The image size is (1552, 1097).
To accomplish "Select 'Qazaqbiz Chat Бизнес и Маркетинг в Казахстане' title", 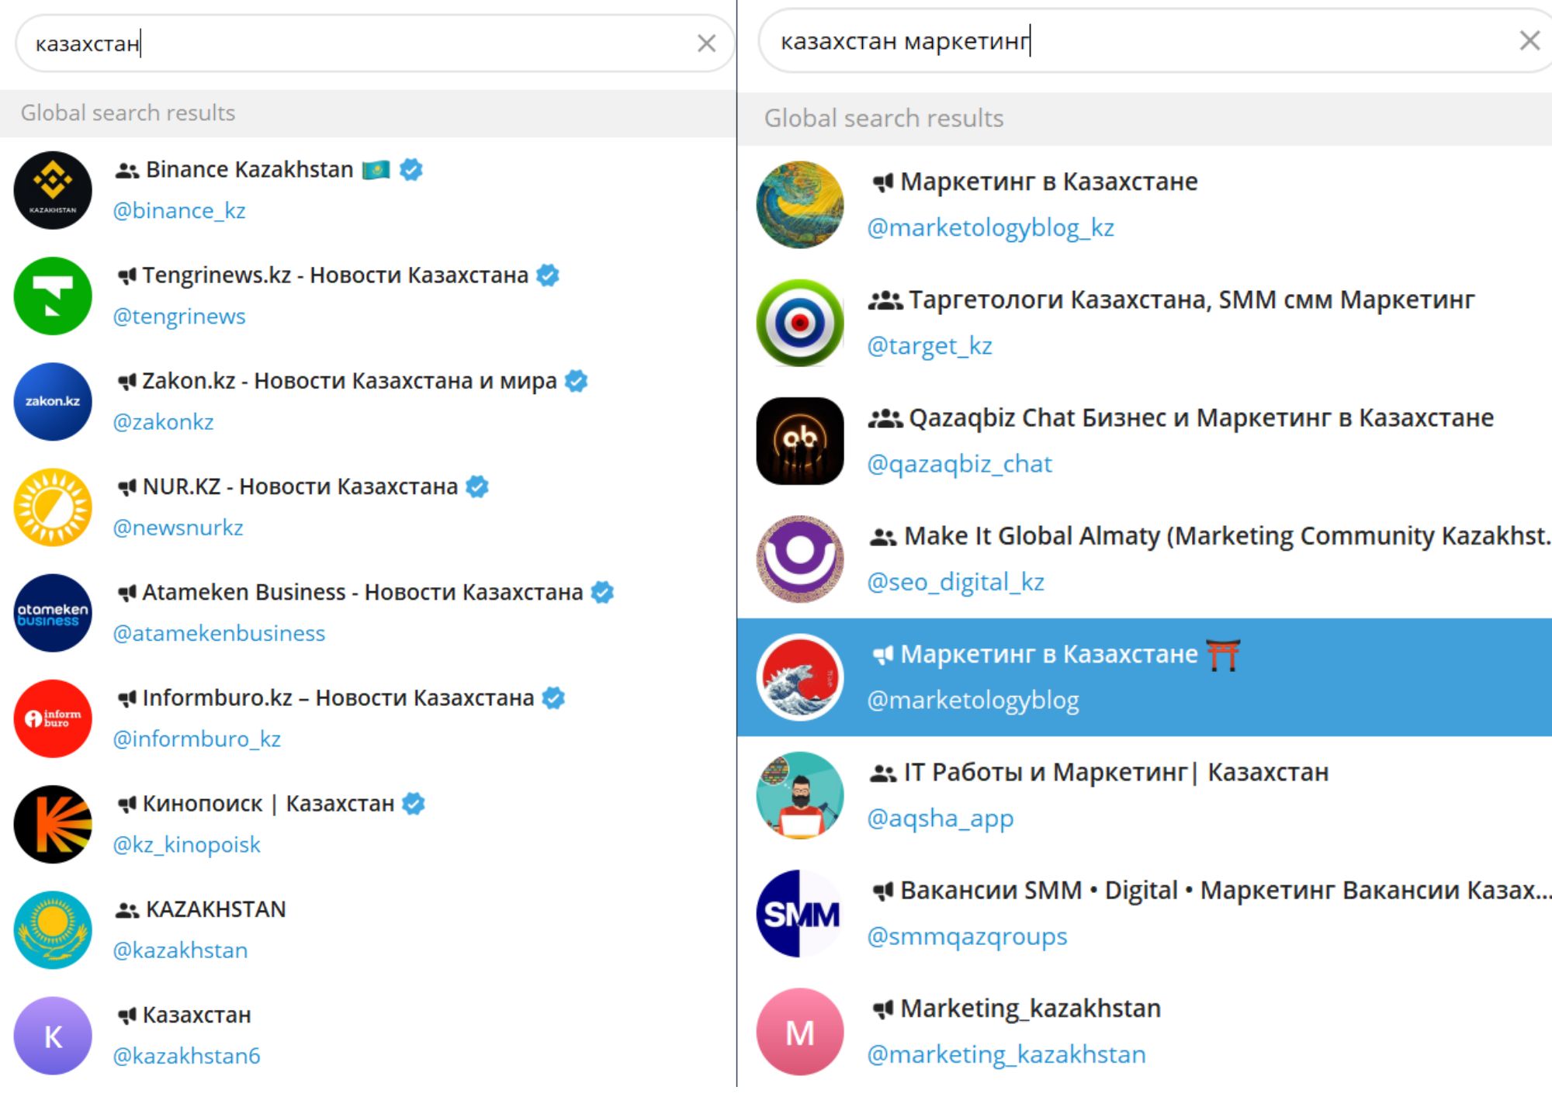I will tap(1201, 418).
